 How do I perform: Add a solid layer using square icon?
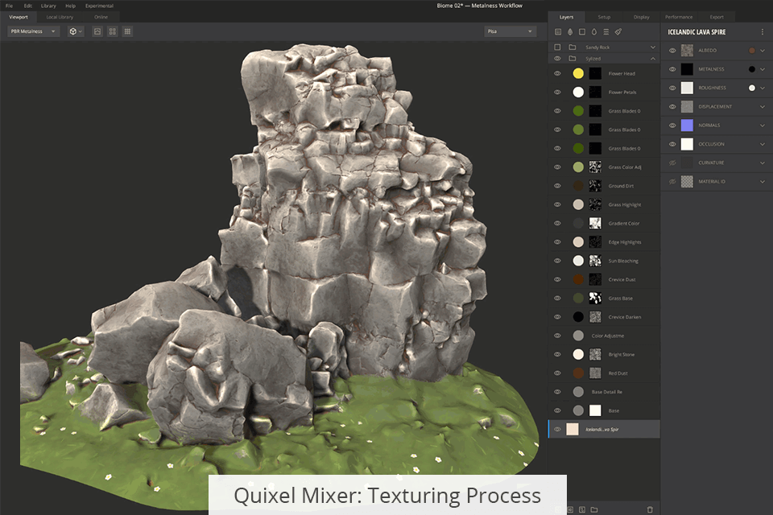pyautogui.click(x=581, y=31)
